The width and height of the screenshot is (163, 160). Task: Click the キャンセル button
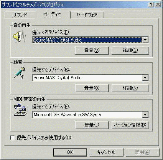coord(106,152)
